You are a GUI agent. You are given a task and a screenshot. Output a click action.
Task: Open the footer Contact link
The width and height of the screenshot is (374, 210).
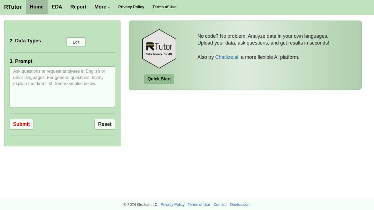[220, 205]
